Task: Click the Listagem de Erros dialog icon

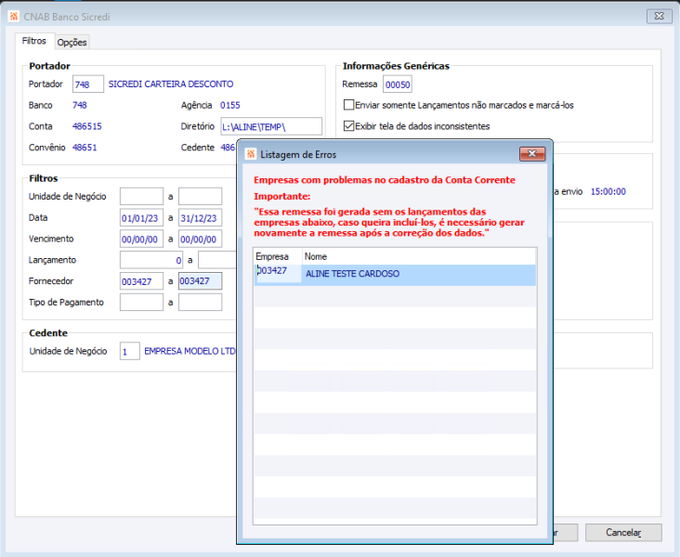Action: 250,153
